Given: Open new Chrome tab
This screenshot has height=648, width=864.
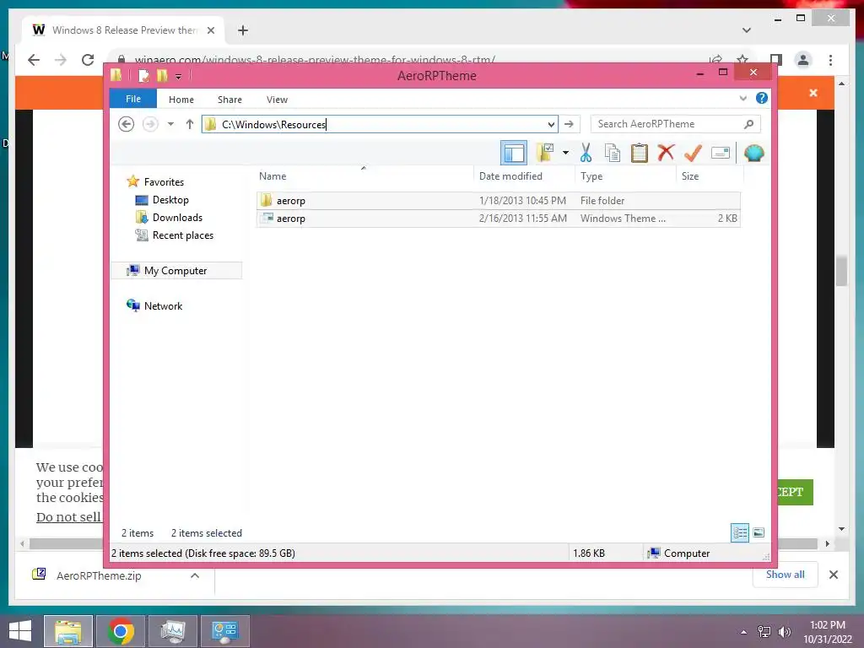Looking at the screenshot, I should (x=243, y=30).
